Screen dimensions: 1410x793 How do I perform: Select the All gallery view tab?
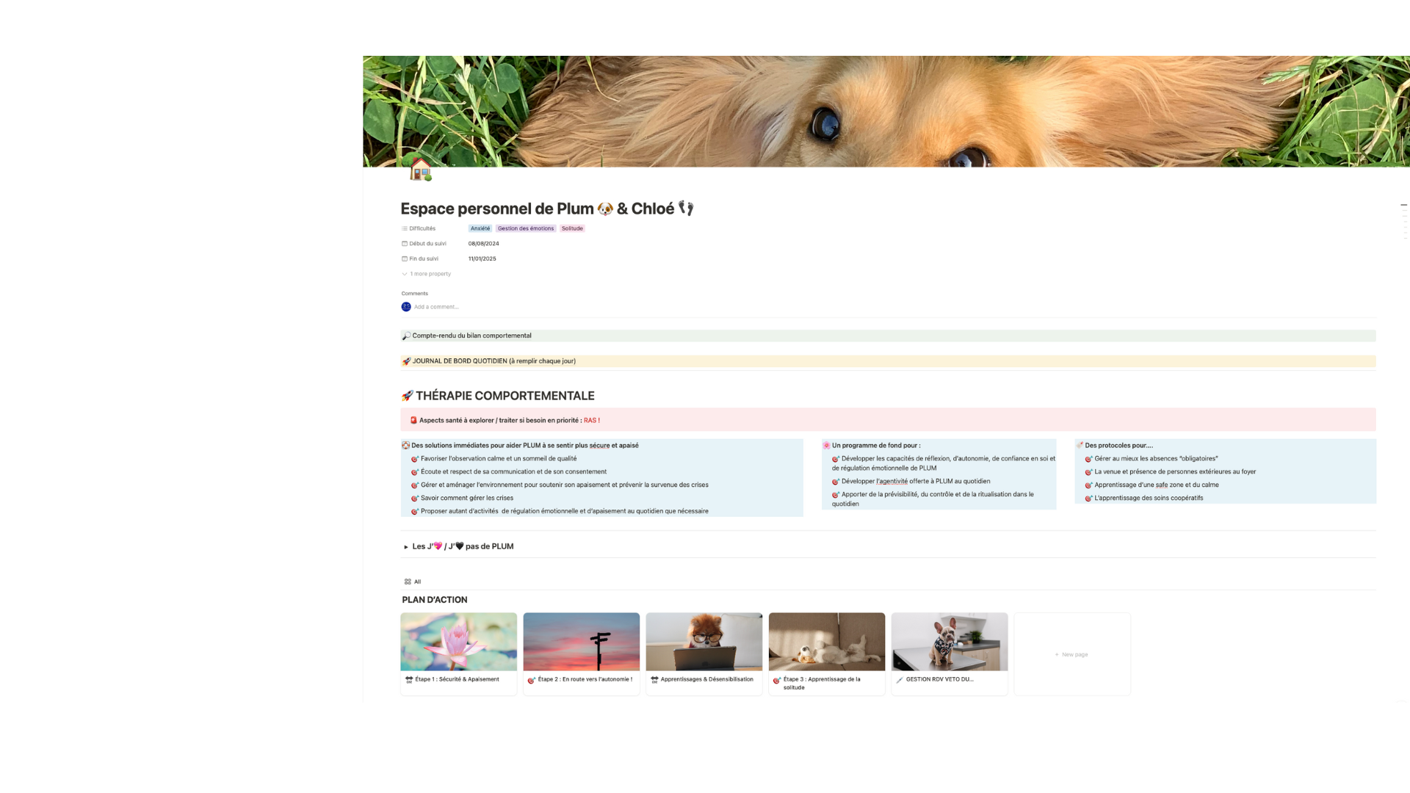click(417, 582)
